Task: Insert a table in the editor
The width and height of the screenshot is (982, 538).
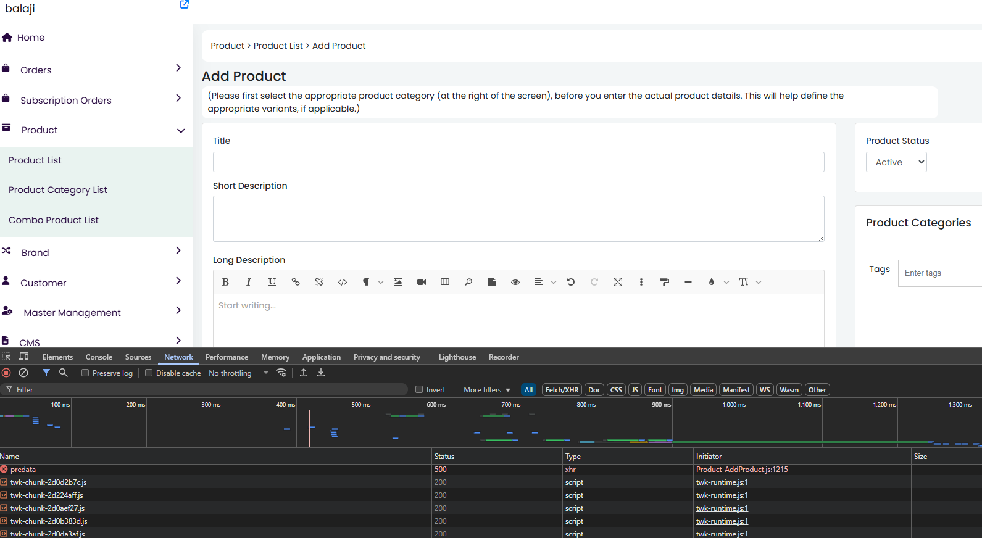Action: click(445, 282)
